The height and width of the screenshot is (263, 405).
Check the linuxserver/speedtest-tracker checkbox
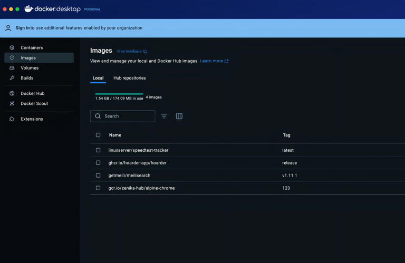tap(98, 150)
